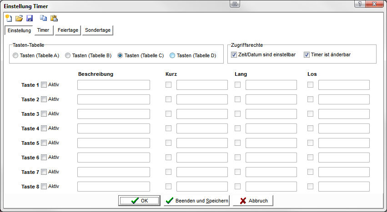Toggle Zeit/Datum sind einstellbar checkbox
Viewport: 387px width, 212px height.
point(234,55)
